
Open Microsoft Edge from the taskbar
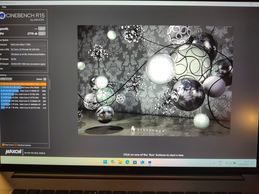coord(127,162)
